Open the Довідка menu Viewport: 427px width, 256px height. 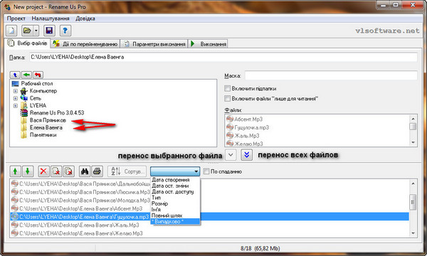point(85,18)
